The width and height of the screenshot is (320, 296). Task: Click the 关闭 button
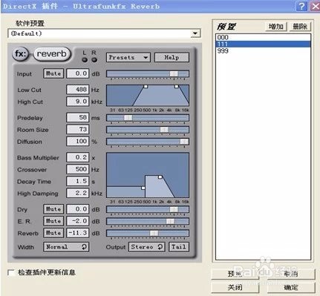(x=235, y=287)
